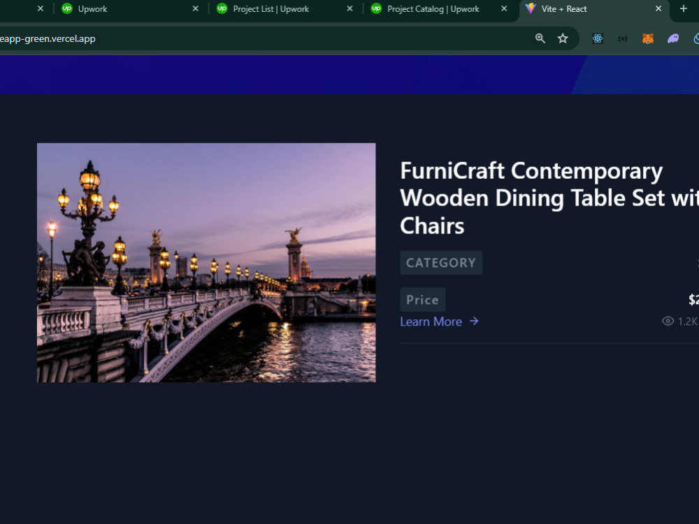Screen dimensions: 699x524
Task: Open the purple ghost wallet extension
Action: [672, 38]
